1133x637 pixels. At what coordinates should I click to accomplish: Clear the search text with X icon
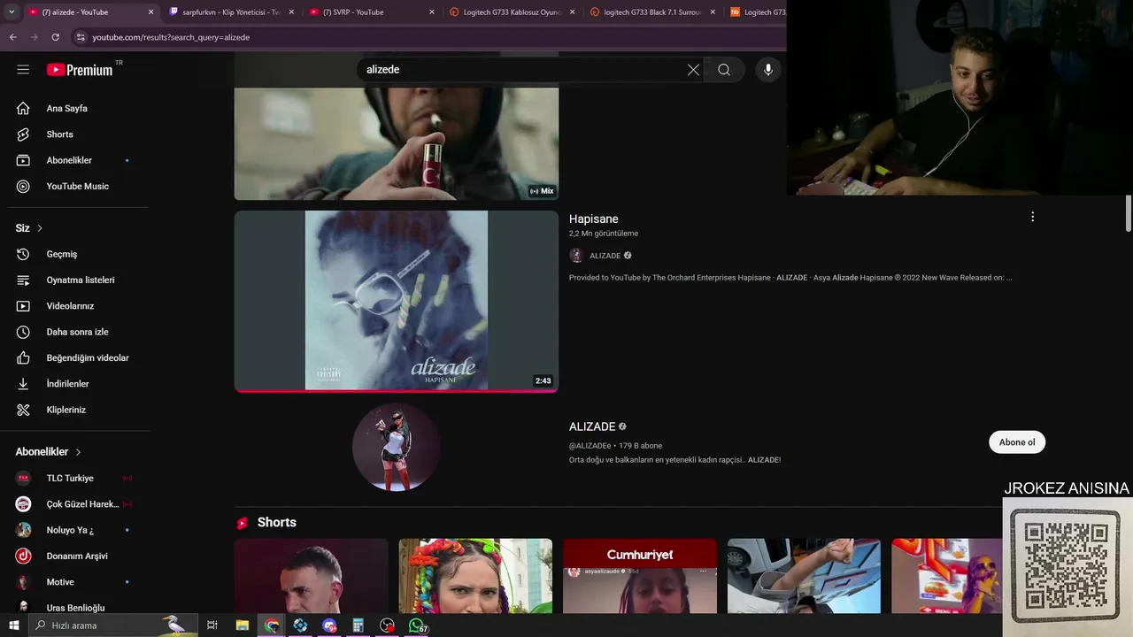pyautogui.click(x=693, y=70)
